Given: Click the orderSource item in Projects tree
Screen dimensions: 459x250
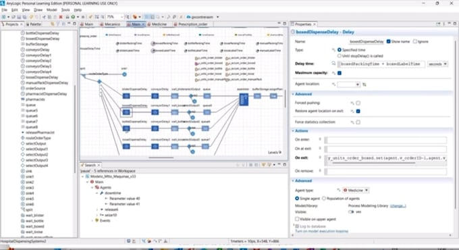Looking at the screenshot, I should click(35, 89).
